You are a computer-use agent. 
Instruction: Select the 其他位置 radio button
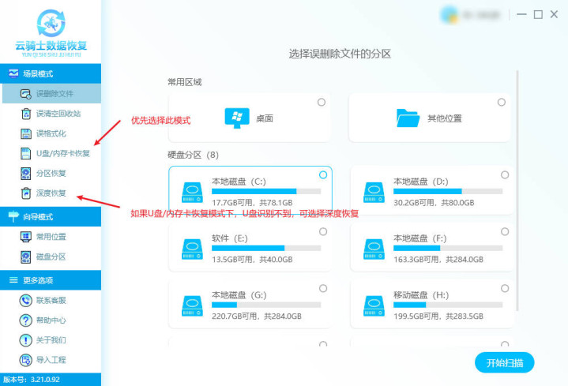pyautogui.click(x=502, y=102)
